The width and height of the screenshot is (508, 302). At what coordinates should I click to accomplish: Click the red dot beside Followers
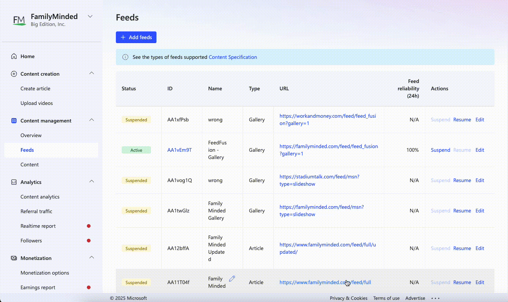point(89,241)
